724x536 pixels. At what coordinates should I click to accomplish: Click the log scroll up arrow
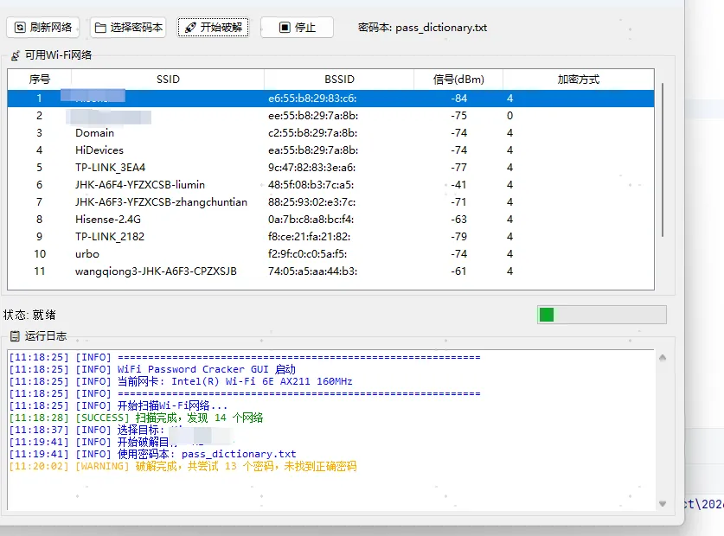[x=663, y=357]
